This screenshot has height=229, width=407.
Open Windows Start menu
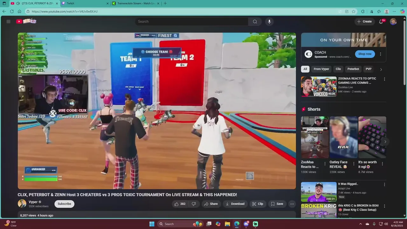coord(152,224)
